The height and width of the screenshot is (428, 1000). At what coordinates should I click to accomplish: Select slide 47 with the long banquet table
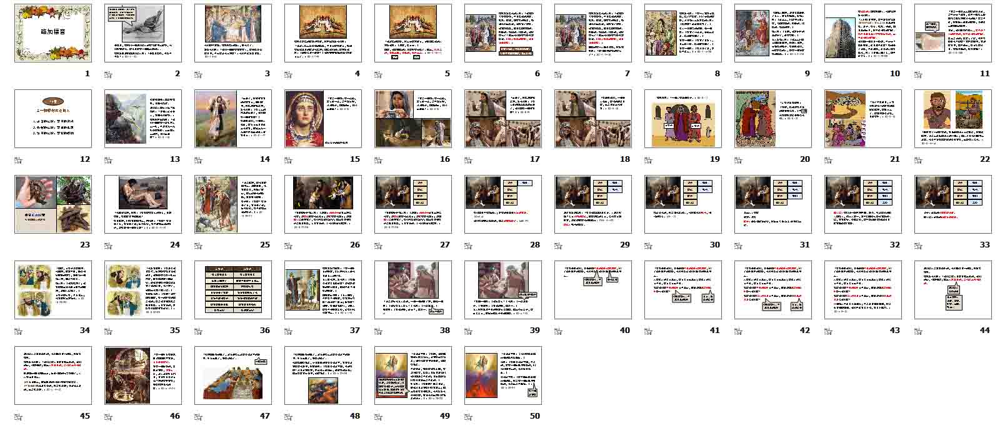click(x=233, y=376)
